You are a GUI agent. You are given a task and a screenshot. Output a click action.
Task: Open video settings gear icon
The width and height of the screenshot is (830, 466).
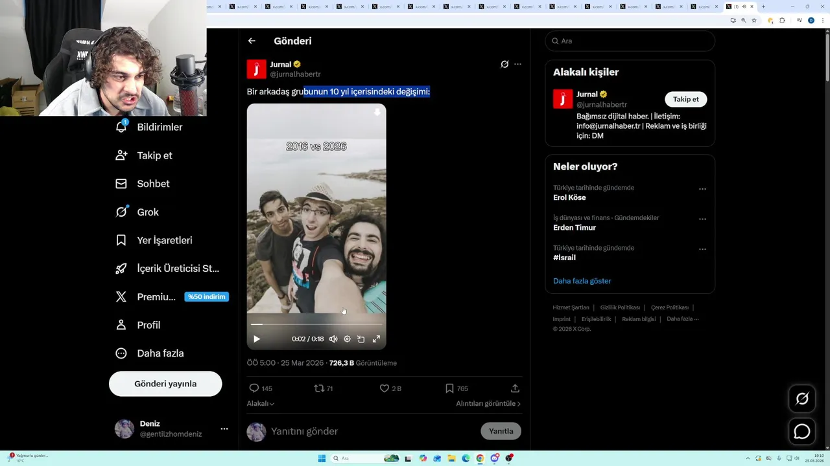[x=347, y=339]
